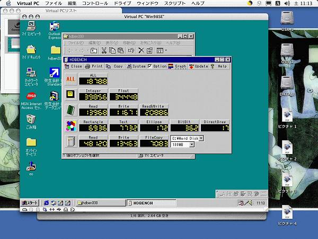This screenshot has width=318, height=239.
Task: Open System info in HDBENCH
Action: pos(136,66)
